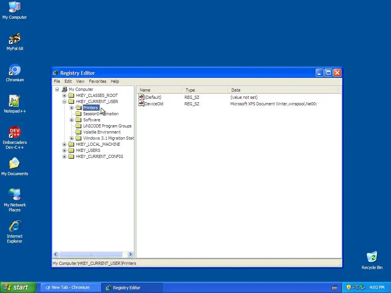This screenshot has height=293, width=391.
Task: Select the HKEY_USERS key label
Action: [88, 150]
